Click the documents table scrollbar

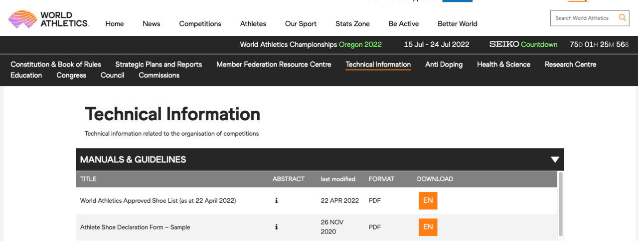560,204
